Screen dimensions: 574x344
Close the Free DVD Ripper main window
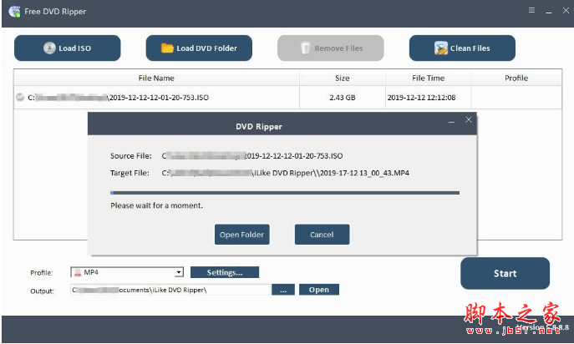[566, 11]
